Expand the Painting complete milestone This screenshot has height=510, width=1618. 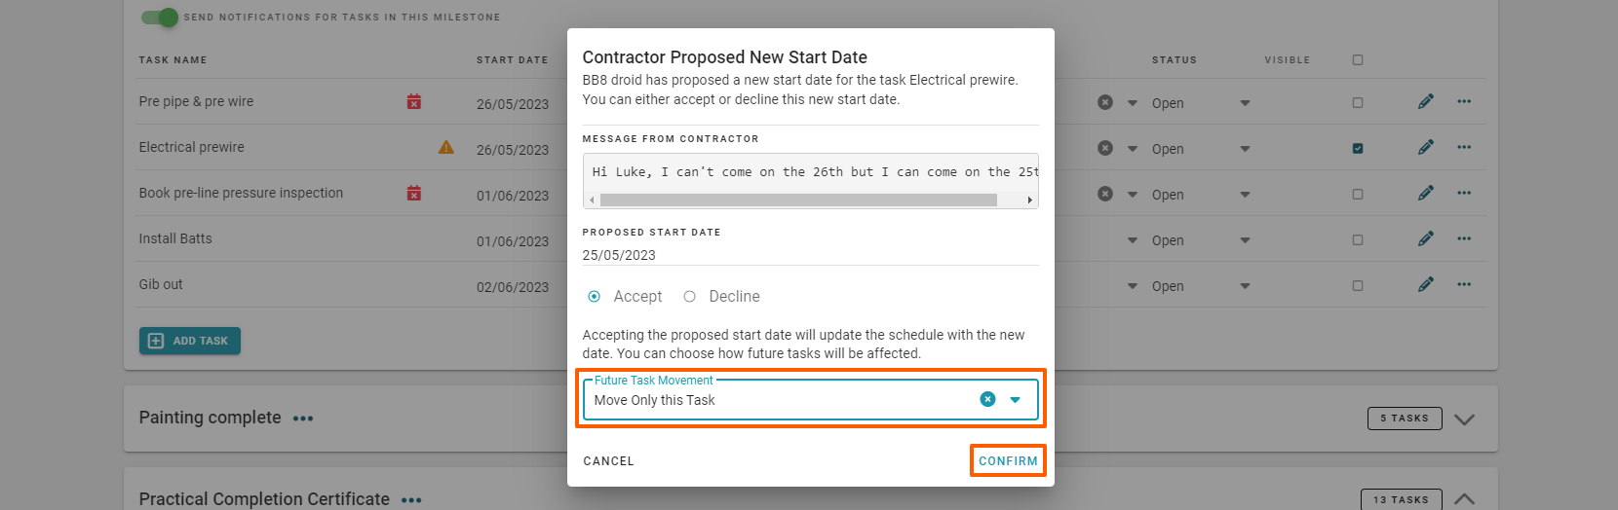pos(1464,419)
